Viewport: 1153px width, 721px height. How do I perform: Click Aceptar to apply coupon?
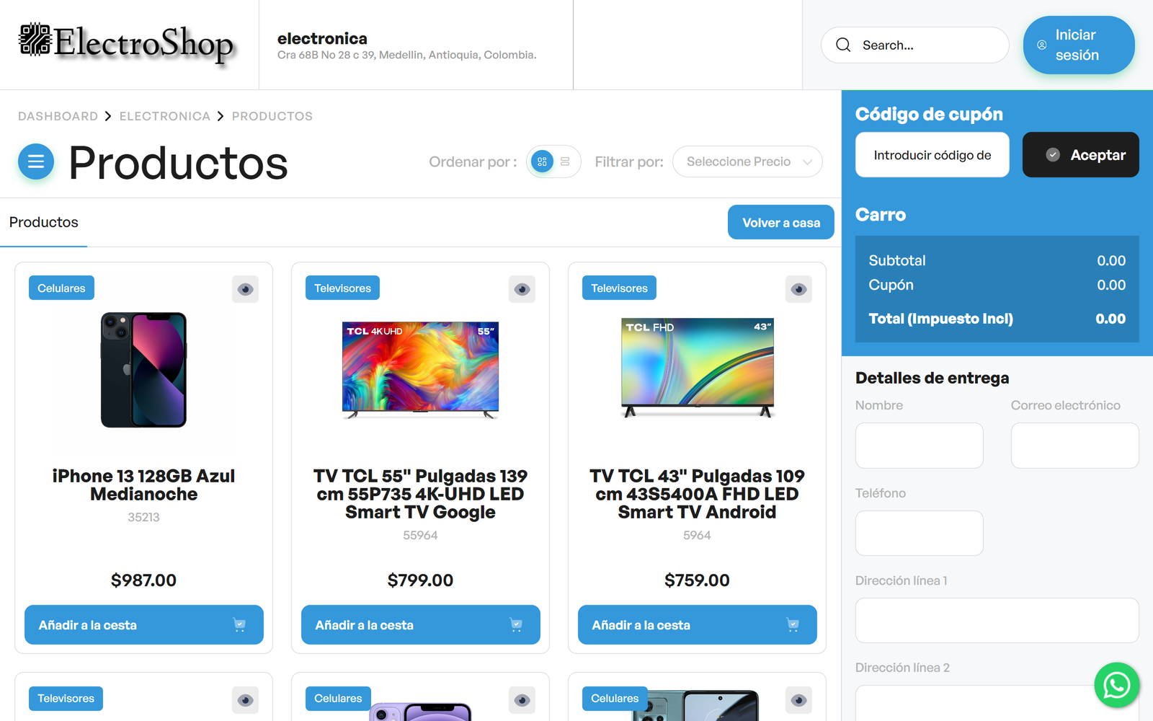point(1081,154)
